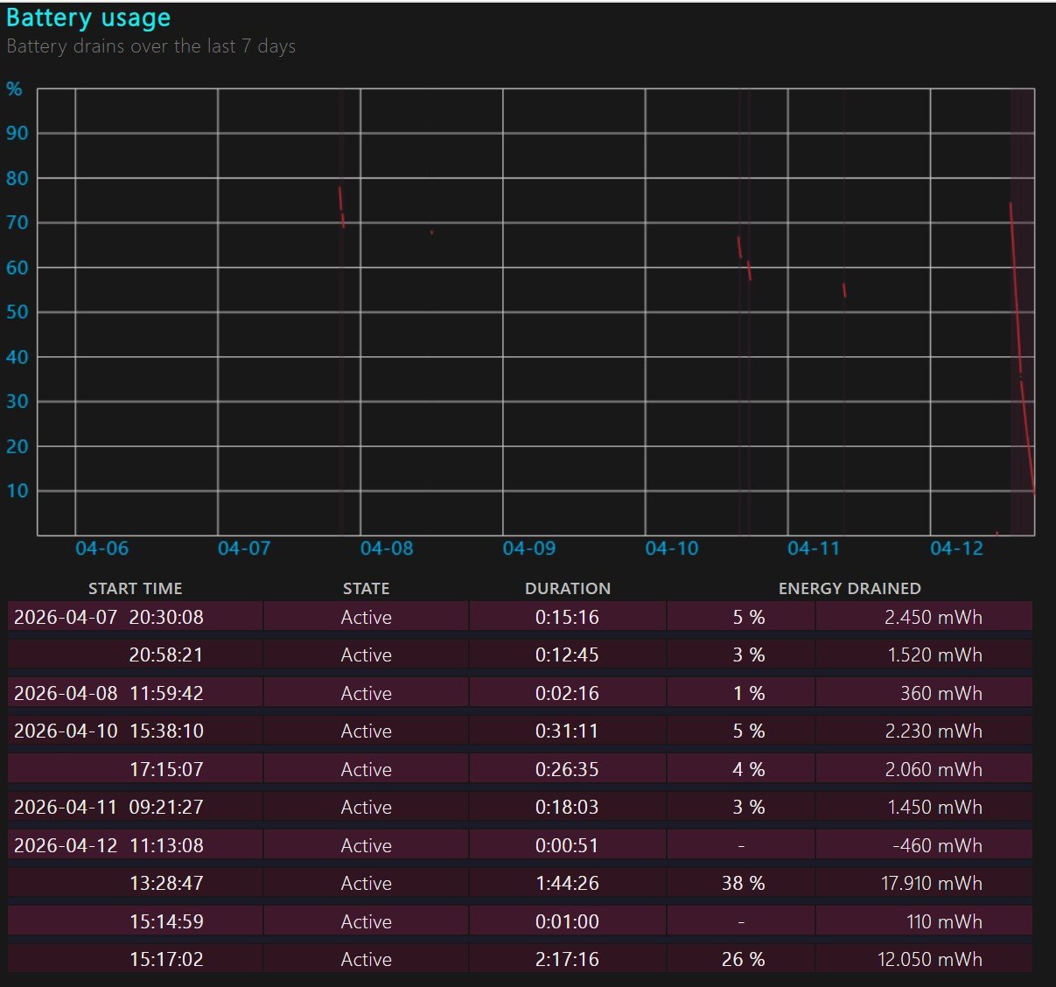1056x987 pixels.
Task: Select the 2026-04-07 20:30:08 start time cell
Action: pos(136,617)
